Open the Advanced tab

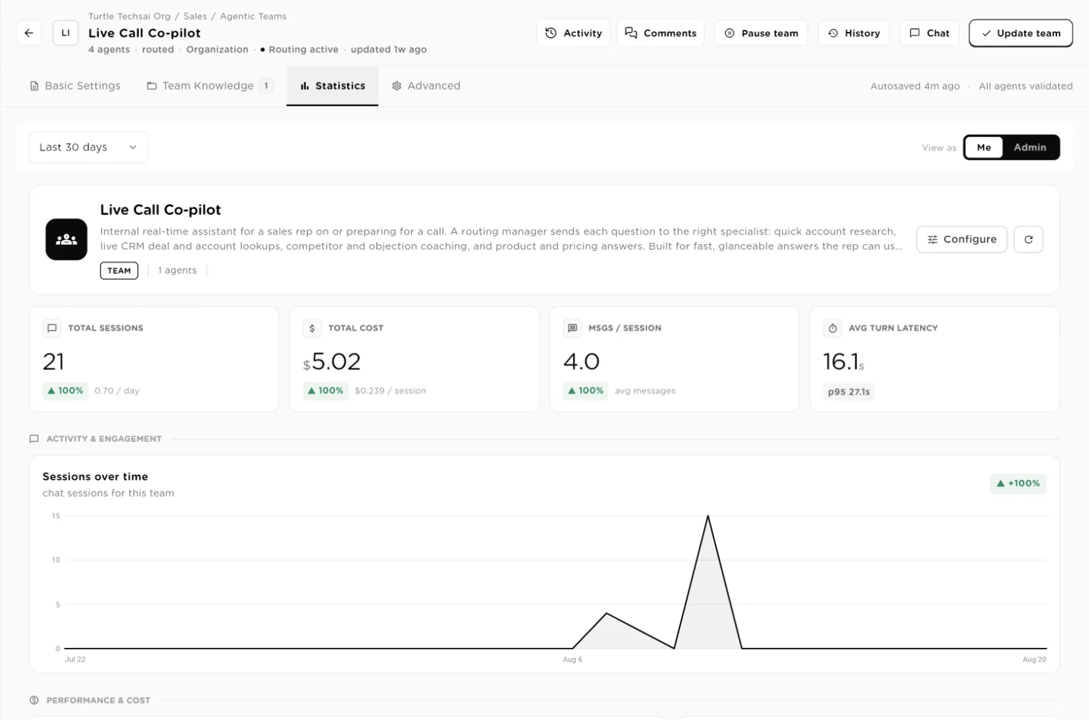[426, 86]
